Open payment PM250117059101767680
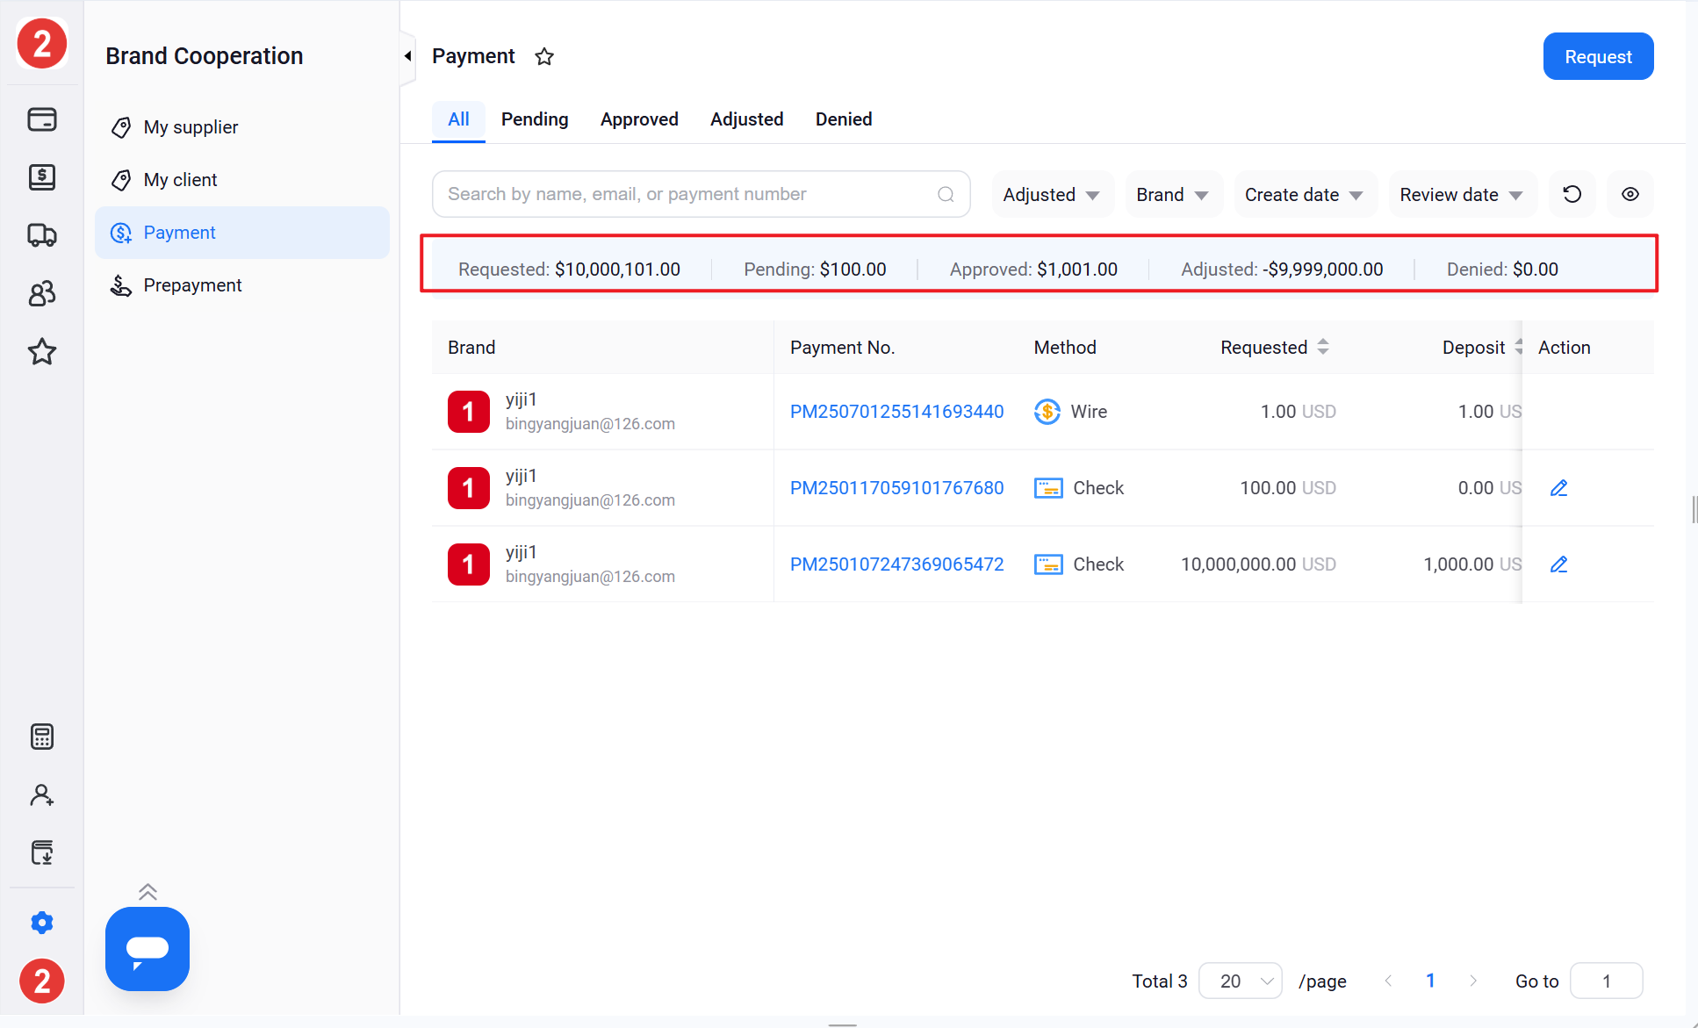 [896, 488]
